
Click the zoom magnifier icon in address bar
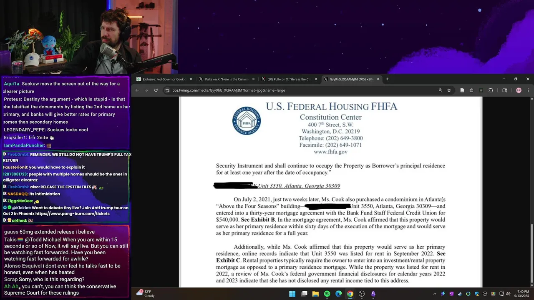click(440, 90)
